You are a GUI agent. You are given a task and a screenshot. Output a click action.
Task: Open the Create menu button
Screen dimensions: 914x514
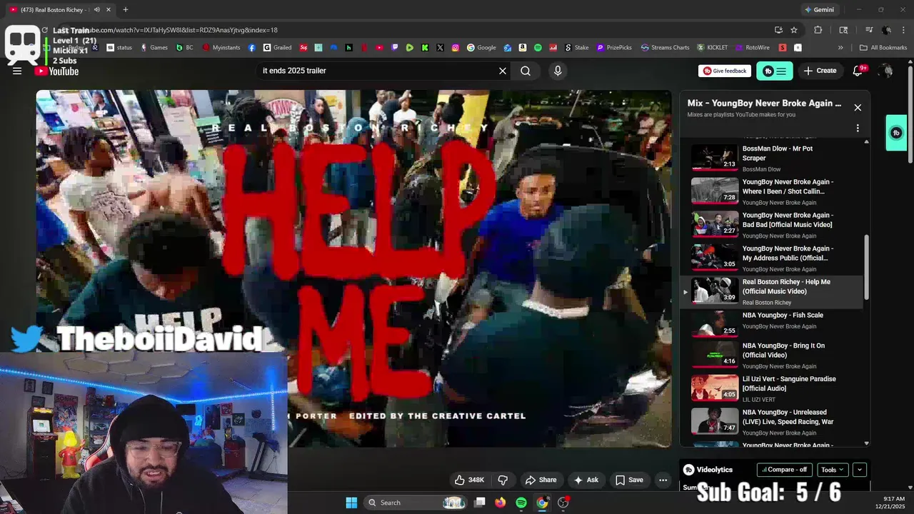(x=820, y=71)
